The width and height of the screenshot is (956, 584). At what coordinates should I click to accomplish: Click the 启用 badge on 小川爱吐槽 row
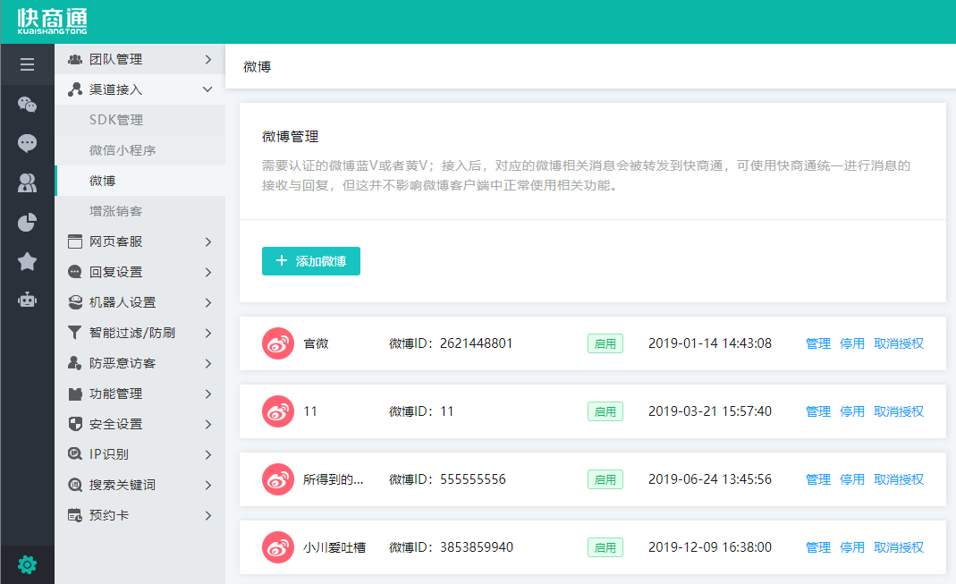pyautogui.click(x=605, y=546)
